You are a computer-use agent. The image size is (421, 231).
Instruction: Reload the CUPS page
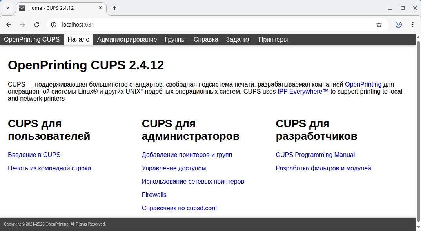[37, 25]
